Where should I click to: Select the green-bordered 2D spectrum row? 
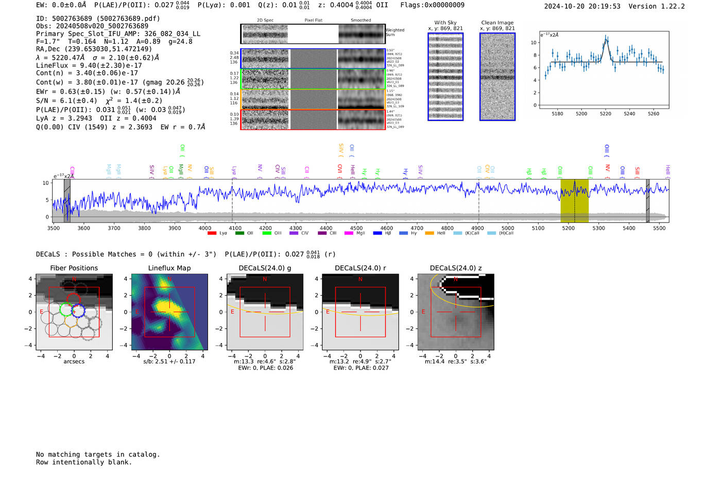click(313, 79)
